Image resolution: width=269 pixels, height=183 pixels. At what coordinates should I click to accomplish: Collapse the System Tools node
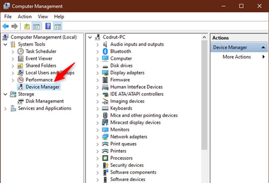pos(5,44)
